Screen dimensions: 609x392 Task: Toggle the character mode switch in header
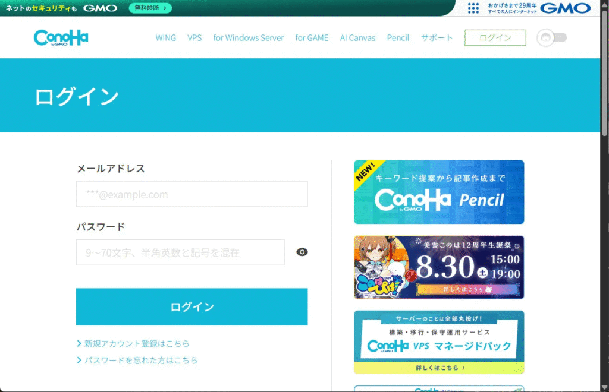[552, 37]
